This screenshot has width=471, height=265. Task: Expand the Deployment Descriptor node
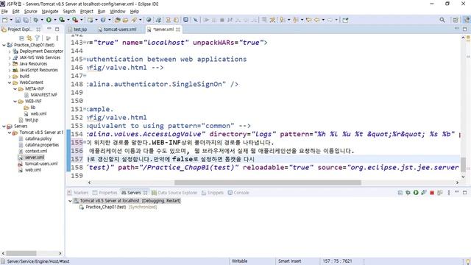tap(10, 52)
